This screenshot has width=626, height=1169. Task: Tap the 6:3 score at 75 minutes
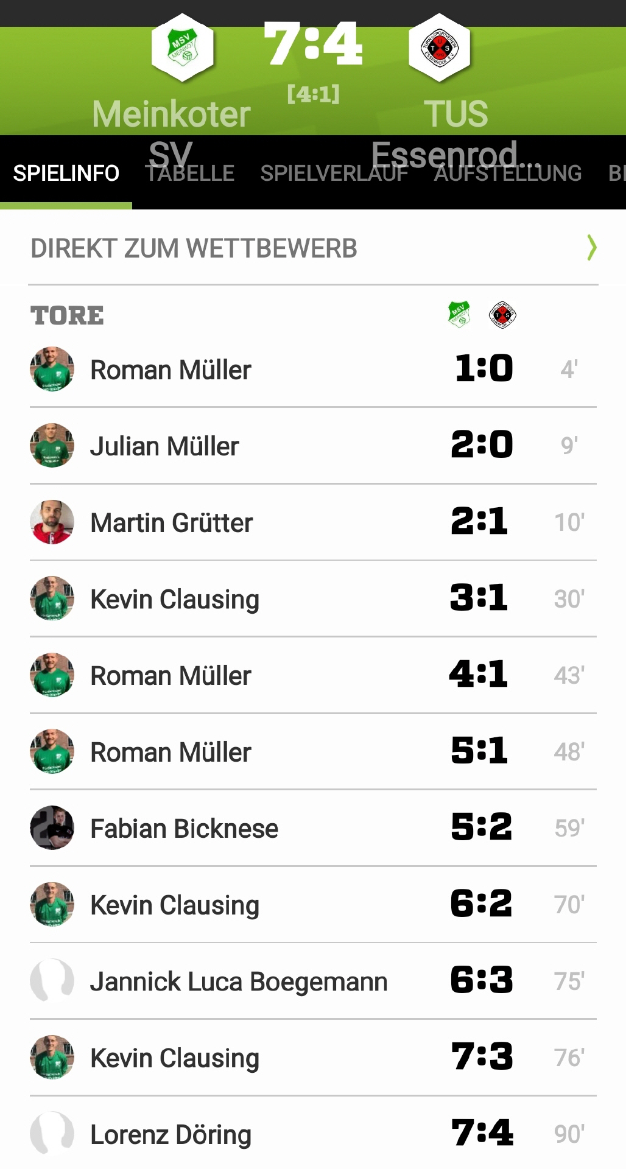pos(481,980)
